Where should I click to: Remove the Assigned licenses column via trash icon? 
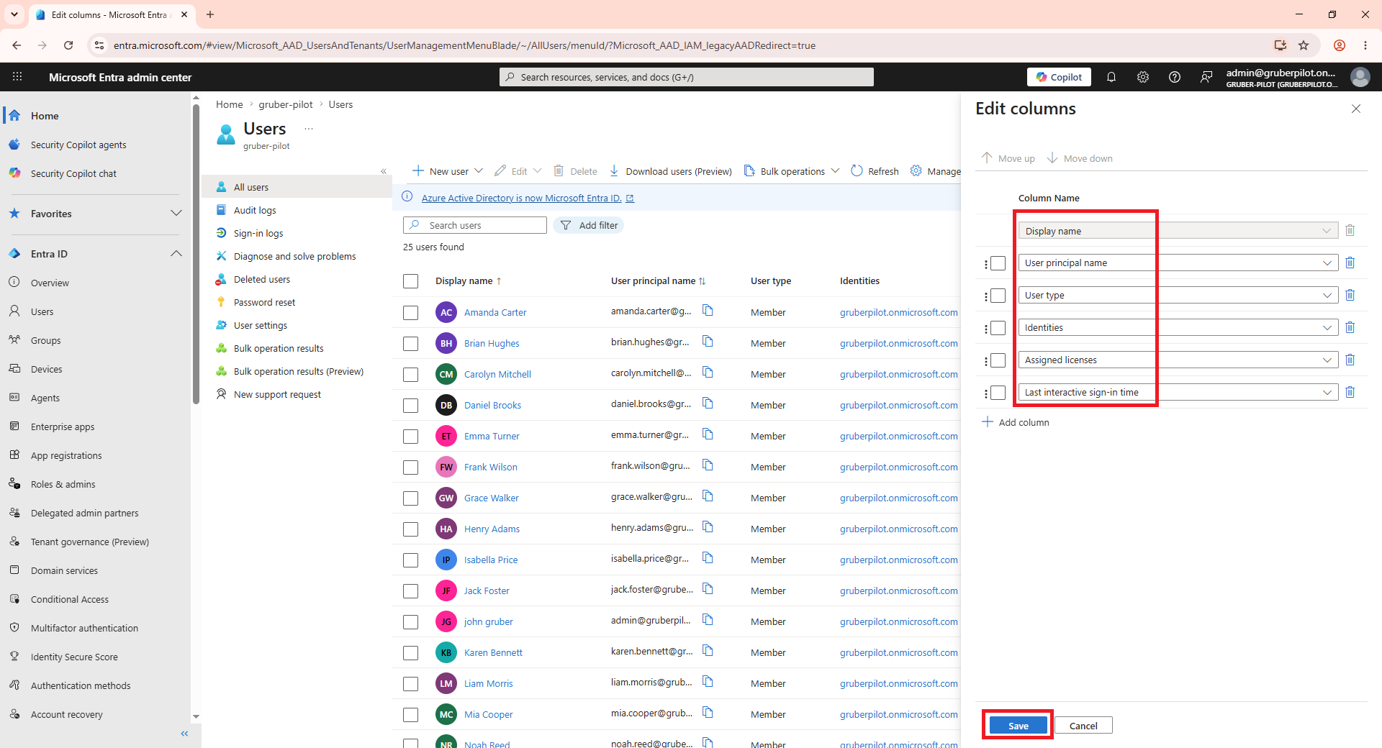[x=1350, y=360]
